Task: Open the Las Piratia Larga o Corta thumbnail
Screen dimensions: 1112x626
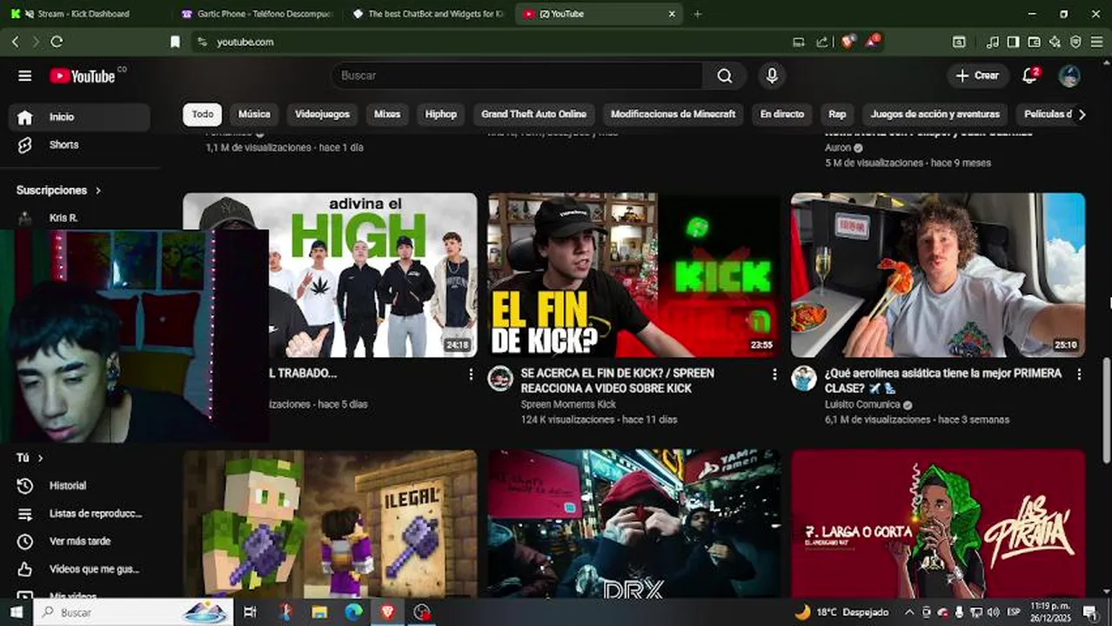Action: tap(938, 523)
